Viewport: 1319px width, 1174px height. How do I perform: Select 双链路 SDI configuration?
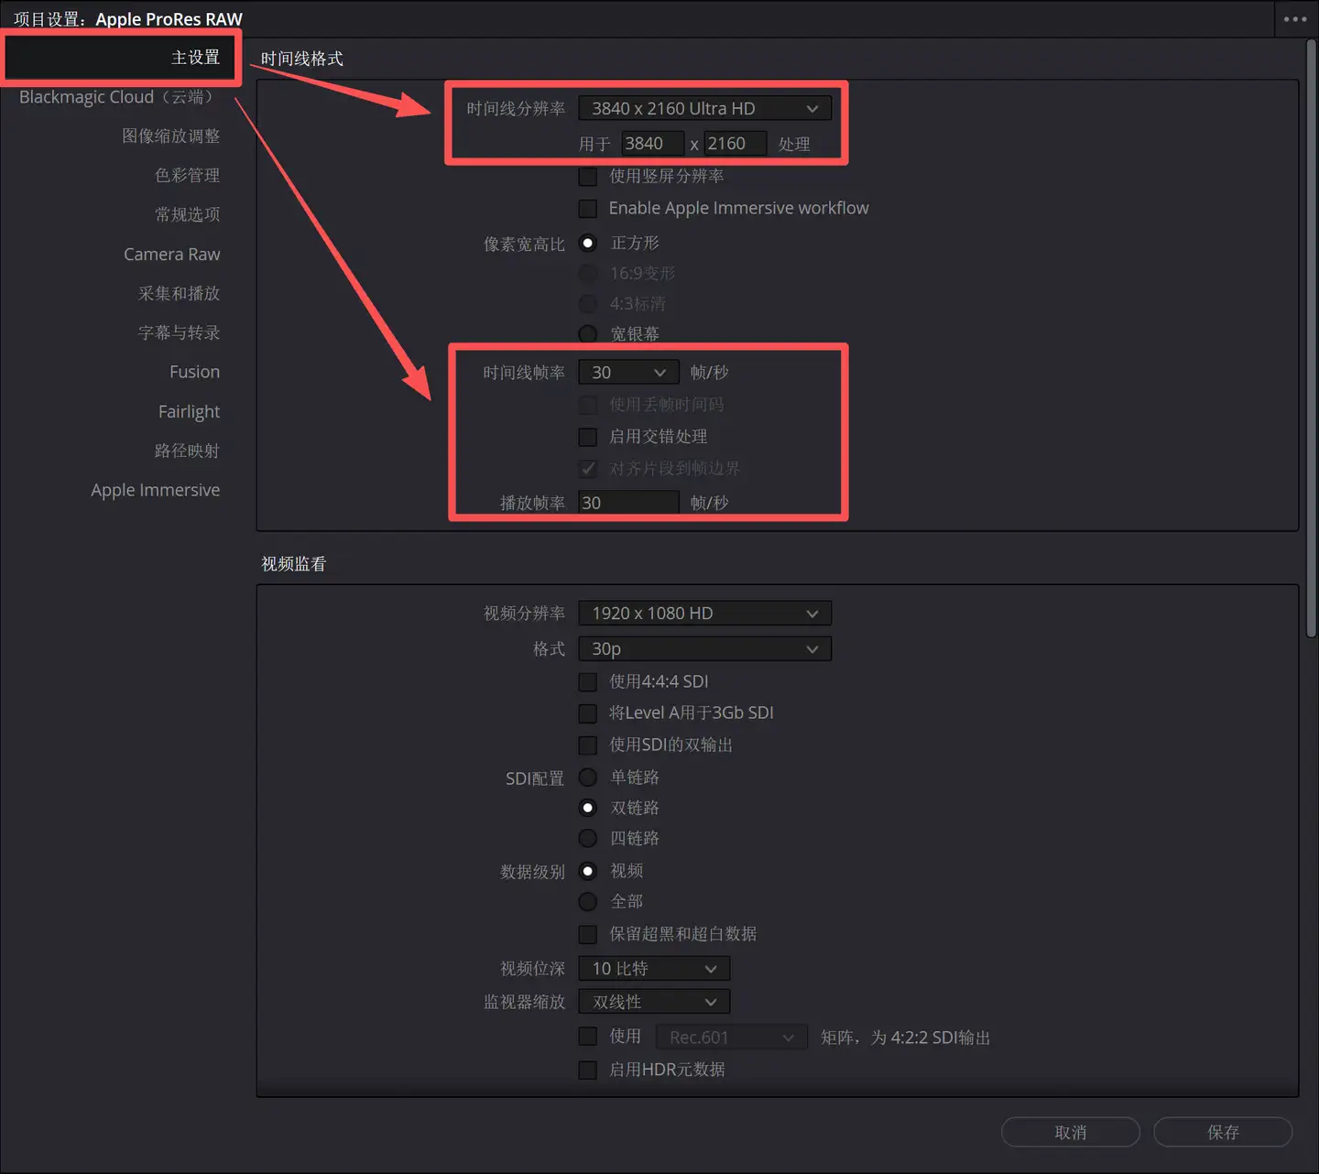pos(588,808)
